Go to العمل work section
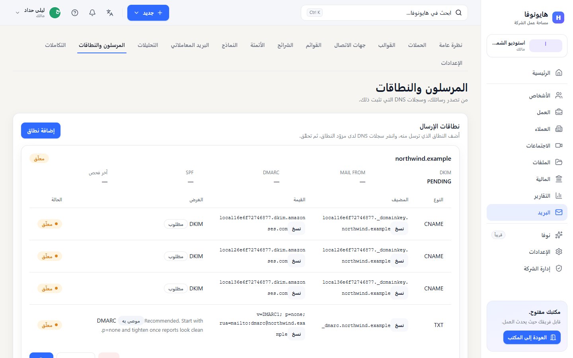The height and width of the screenshot is (358, 573). coord(527,112)
